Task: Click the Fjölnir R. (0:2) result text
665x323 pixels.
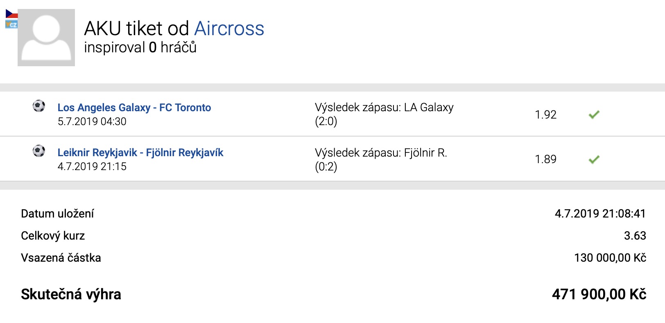Action: click(380, 159)
